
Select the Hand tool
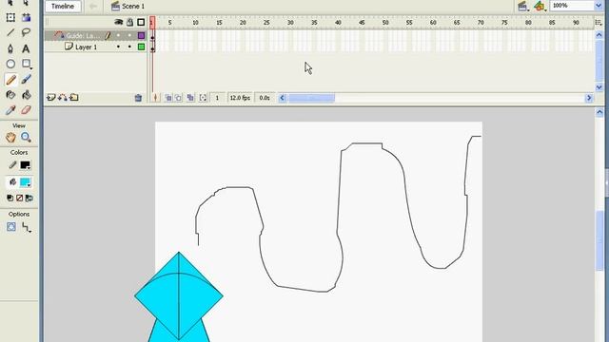pyautogui.click(x=10, y=137)
